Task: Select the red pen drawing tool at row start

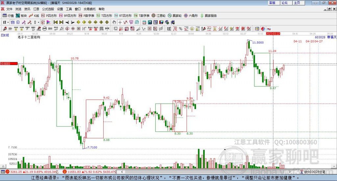Action: (5, 29)
